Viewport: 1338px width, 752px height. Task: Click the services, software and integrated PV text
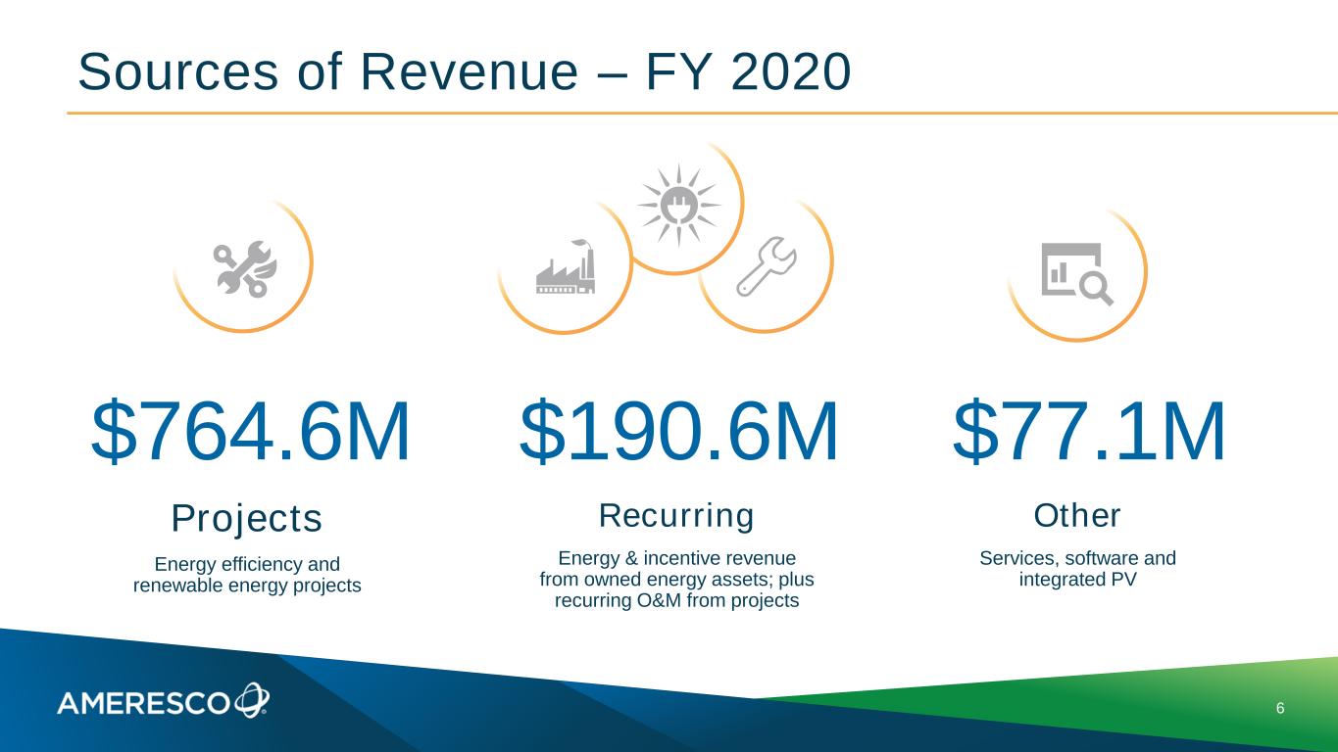point(1077,569)
